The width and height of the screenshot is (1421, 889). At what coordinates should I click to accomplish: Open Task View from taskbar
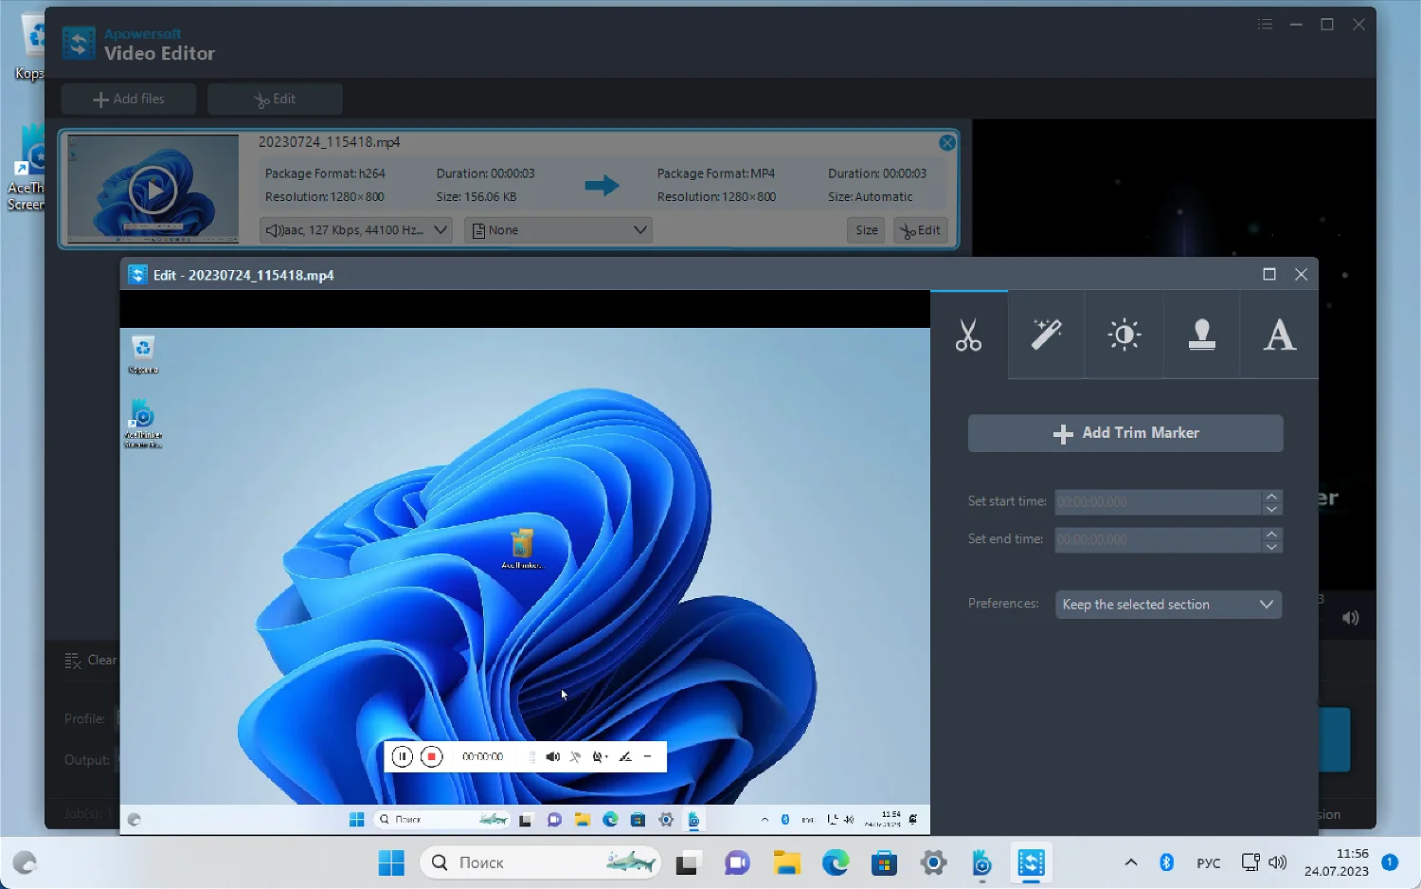(687, 862)
